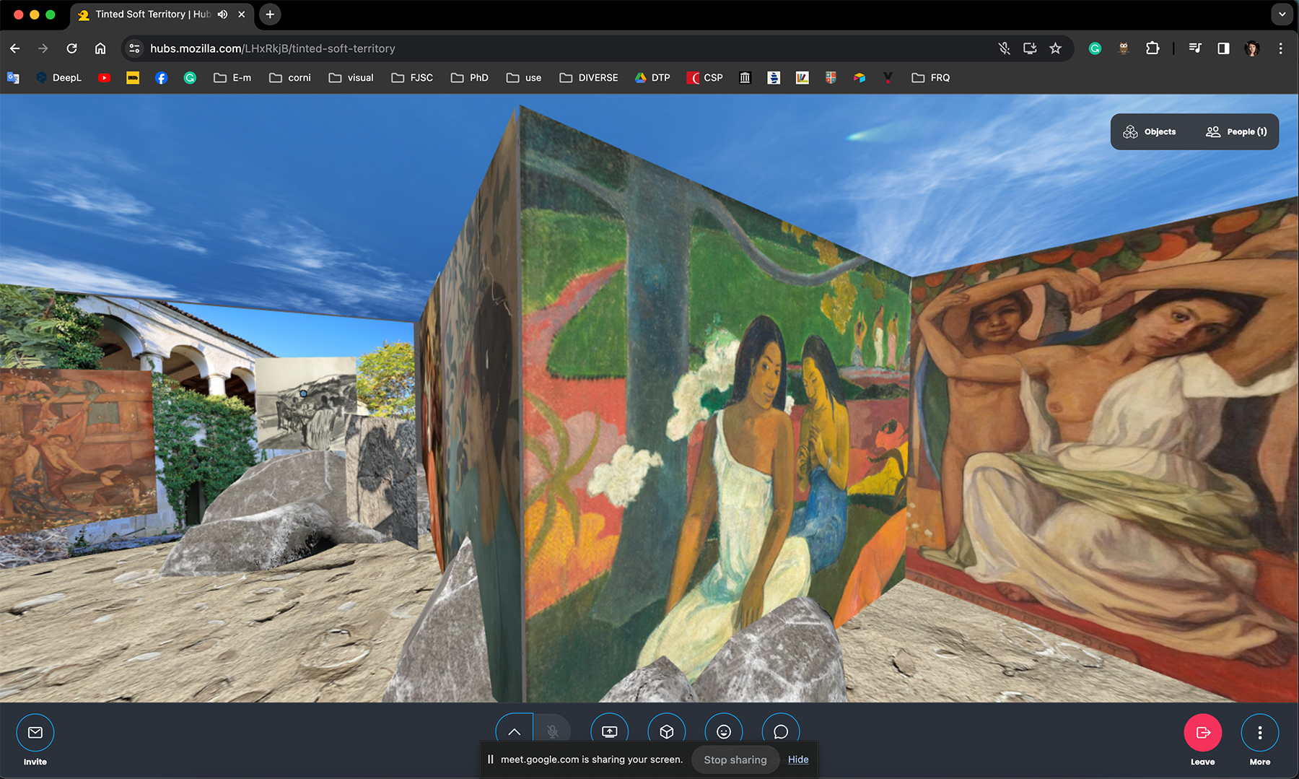
Task: Open the PhD bookmark folder
Action: coord(470,78)
